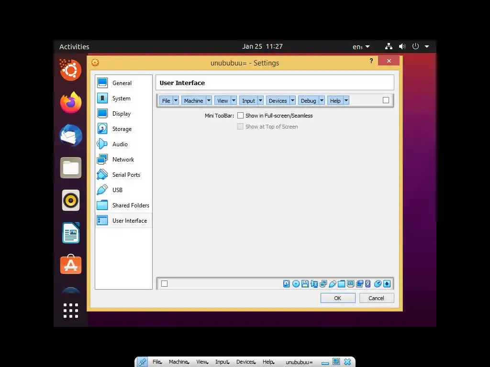Image resolution: width=490 pixels, height=367 pixels.
Task: Click the shared folders status bar indicator
Action: click(342, 284)
